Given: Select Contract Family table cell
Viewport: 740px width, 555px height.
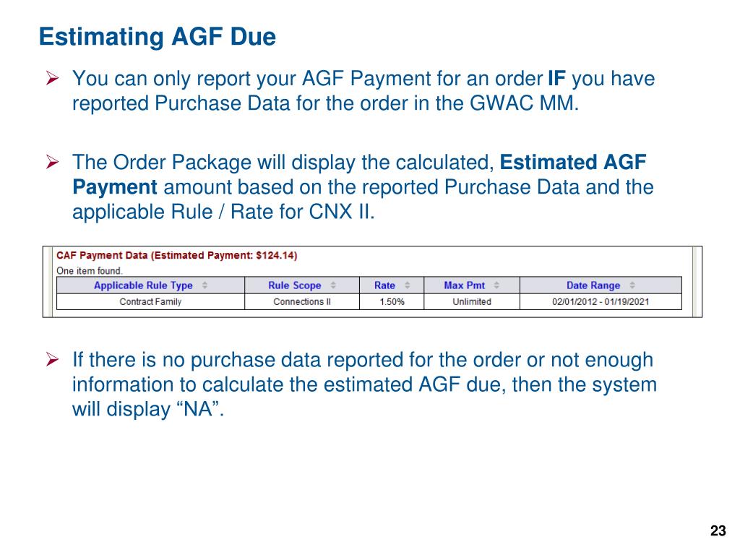Looking at the screenshot, I should pos(150,301).
